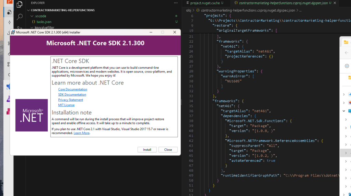Select the keyvaluefilter folder name

pyautogui.click(x=44, y=27)
